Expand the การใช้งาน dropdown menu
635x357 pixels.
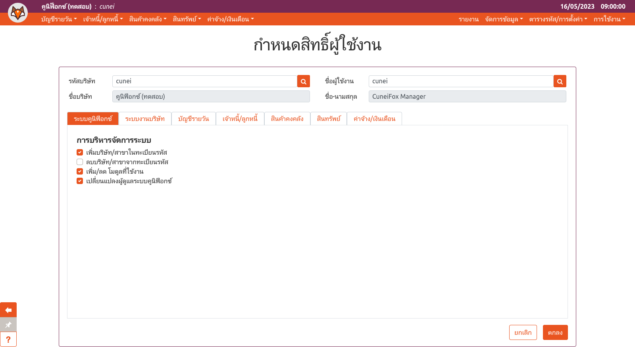coord(609,19)
